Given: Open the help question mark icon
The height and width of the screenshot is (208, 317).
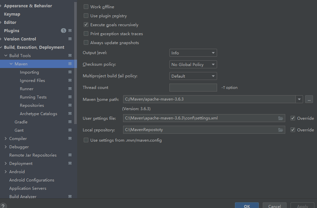Looking at the screenshot, I should [3, 206].
